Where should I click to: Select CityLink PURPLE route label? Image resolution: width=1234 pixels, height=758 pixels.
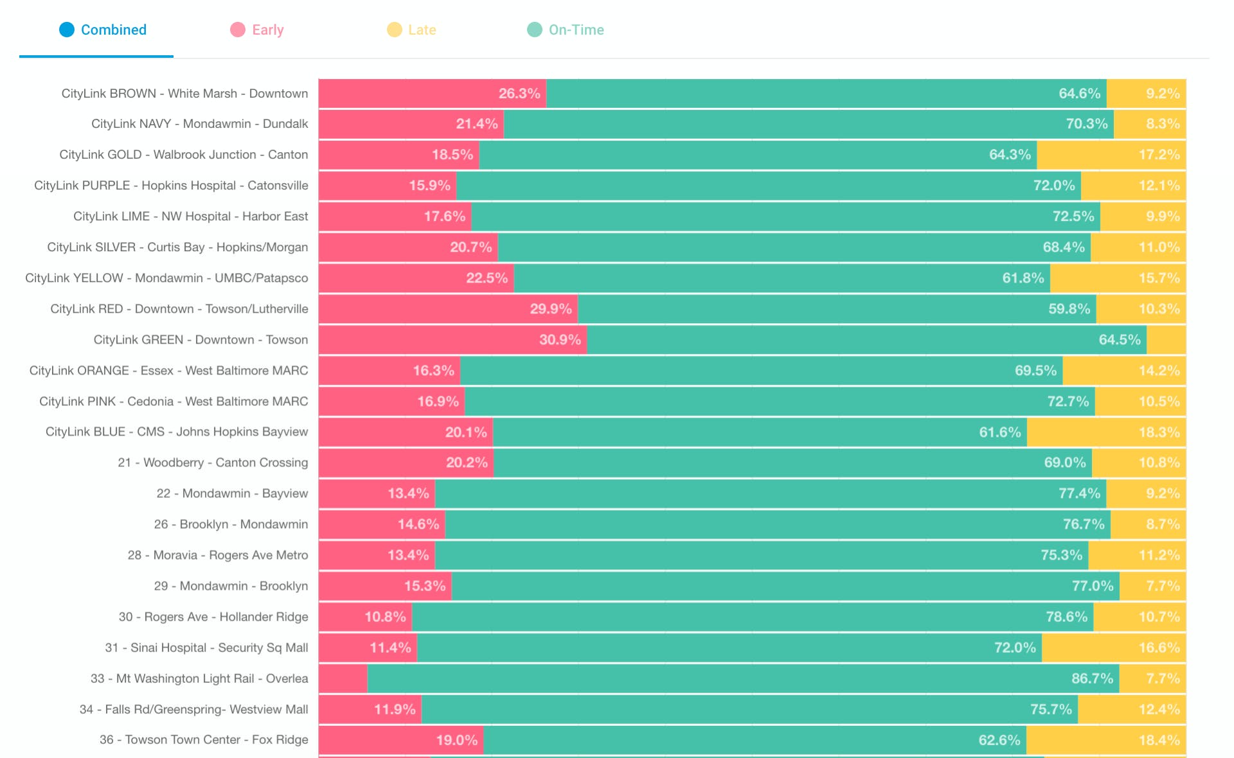tap(171, 185)
